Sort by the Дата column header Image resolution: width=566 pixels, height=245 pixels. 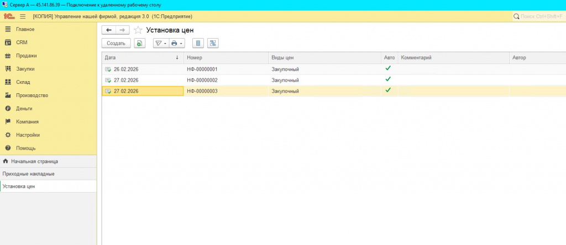[143, 57]
